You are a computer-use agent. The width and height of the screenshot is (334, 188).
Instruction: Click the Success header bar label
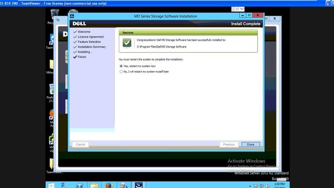pyautogui.click(x=128, y=32)
